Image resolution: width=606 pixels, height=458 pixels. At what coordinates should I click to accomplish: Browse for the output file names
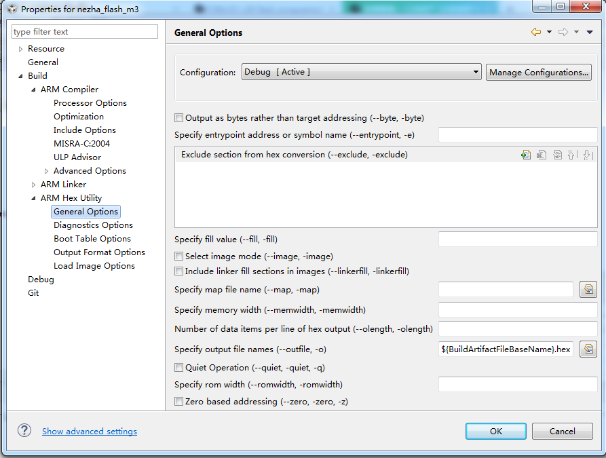click(x=588, y=349)
